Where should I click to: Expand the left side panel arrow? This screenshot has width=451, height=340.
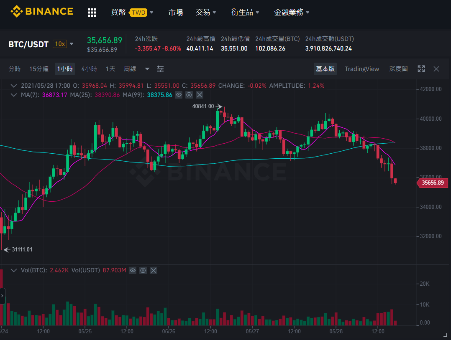(3, 295)
